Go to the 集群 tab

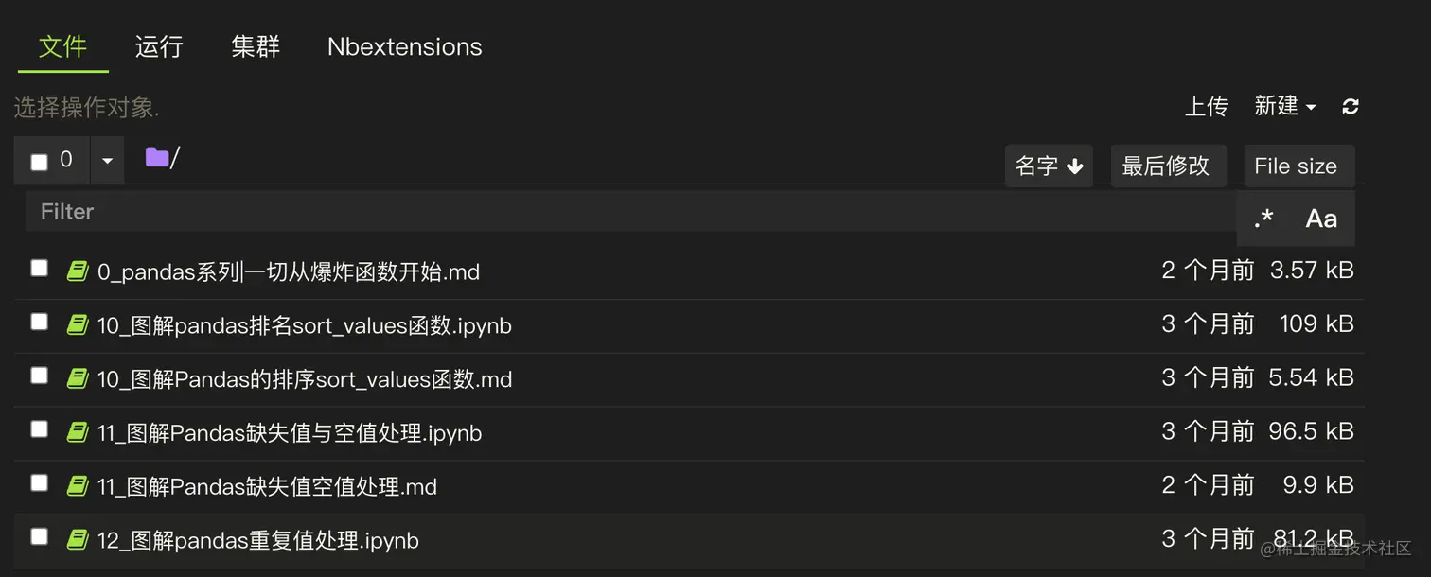256,46
